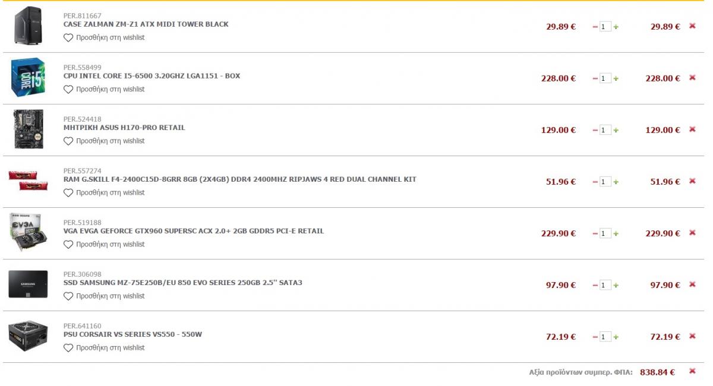Click the minus icon for Intel CPU quantity
This screenshot has height=386, width=713.
pos(595,78)
